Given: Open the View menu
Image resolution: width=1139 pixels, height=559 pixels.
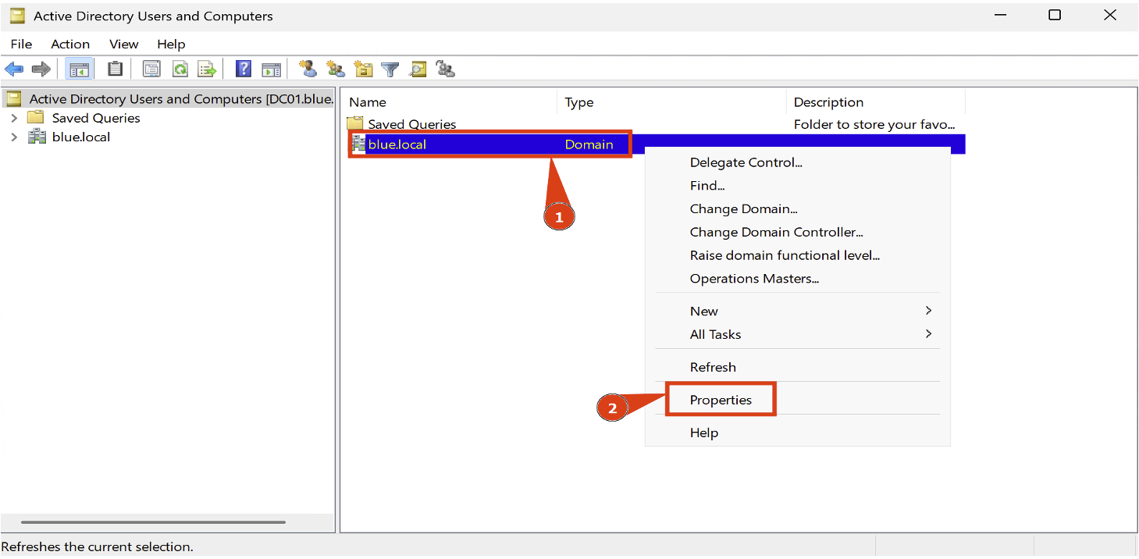Looking at the screenshot, I should point(123,44).
